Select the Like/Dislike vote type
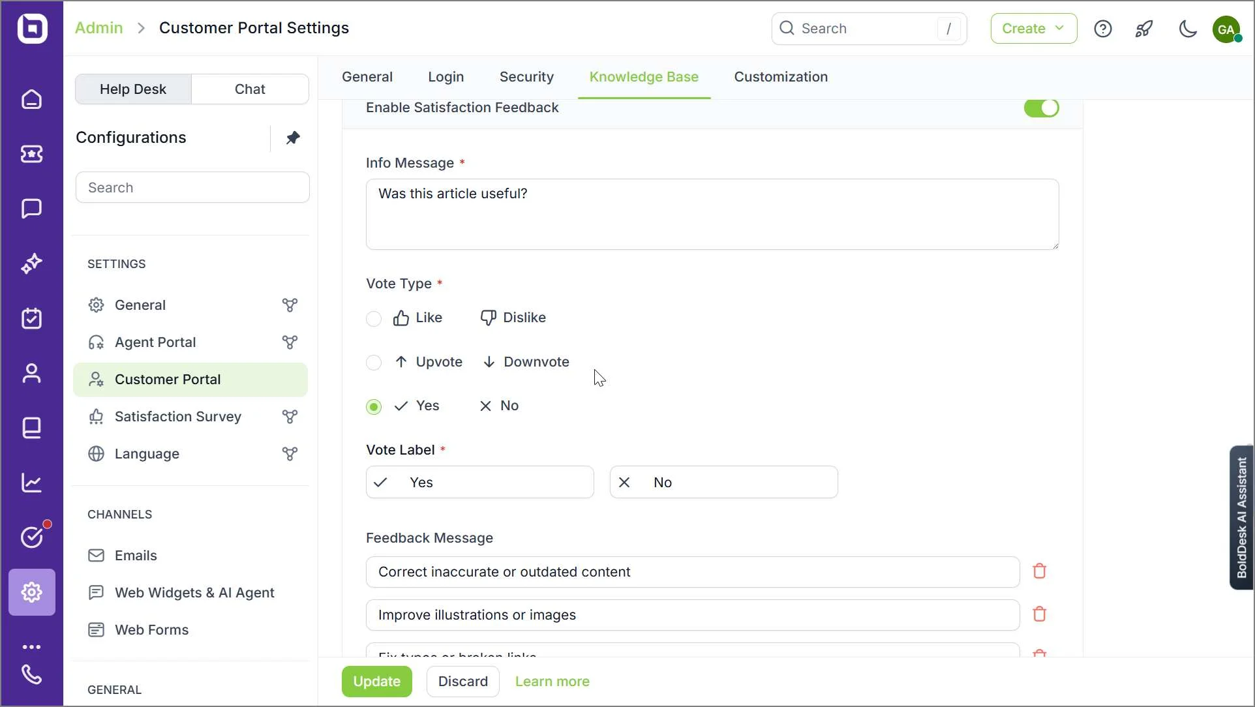The width and height of the screenshot is (1255, 707). pyautogui.click(x=374, y=318)
